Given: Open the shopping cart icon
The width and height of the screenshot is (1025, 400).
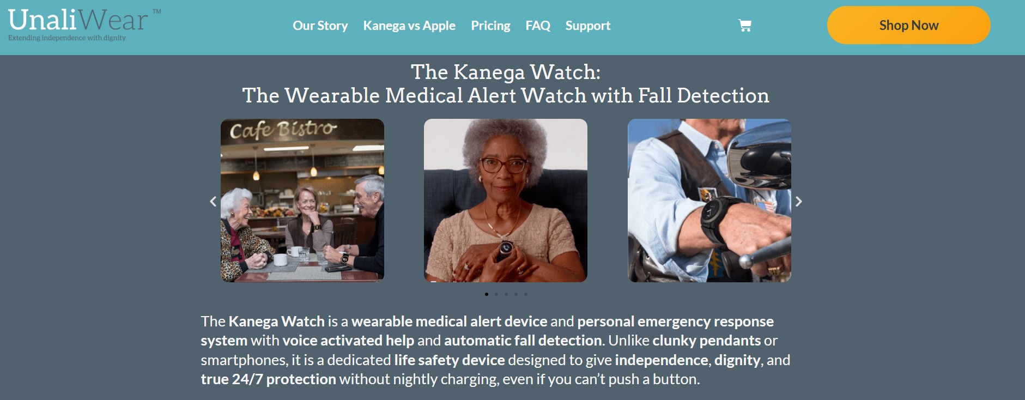Looking at the screenshot, I should point(745,26).
